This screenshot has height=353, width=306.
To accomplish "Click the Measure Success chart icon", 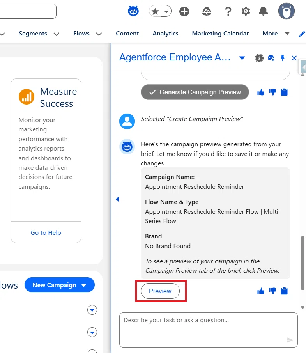I will point(27,97).
